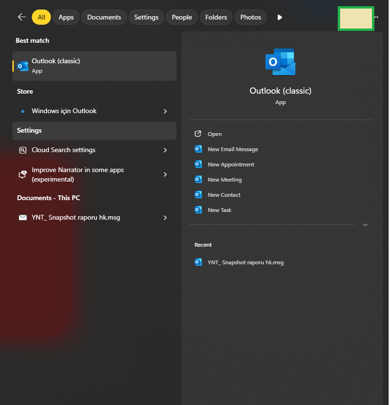Image resolution: width=391 pixels, height=405 pixels.
Task: Create a New Appointment from the actions list
Action: point(231,164)
